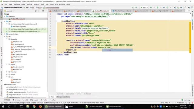Open the Android view selector dropdown
194x109 pixels.
pos(9,11)
